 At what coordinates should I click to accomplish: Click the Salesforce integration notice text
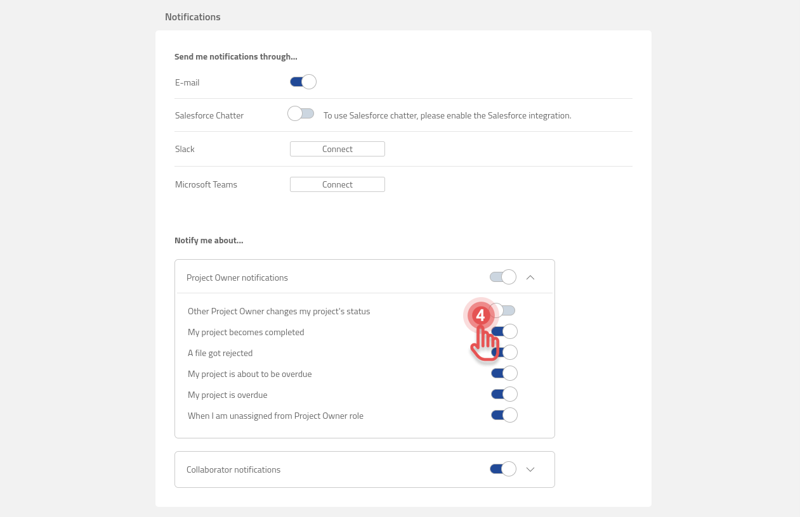tap(447, 115)
